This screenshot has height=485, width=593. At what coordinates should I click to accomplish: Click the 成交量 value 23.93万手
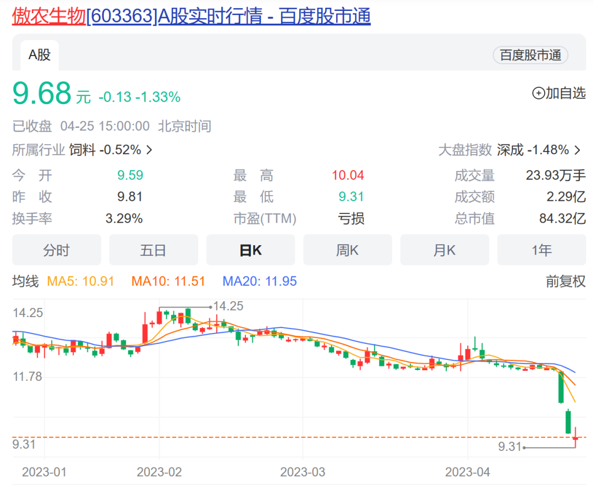click(556, 176)
